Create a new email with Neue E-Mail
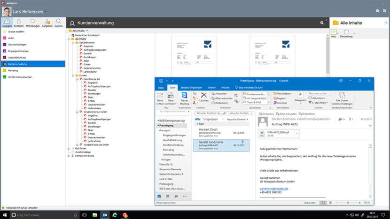 (160, 98)
